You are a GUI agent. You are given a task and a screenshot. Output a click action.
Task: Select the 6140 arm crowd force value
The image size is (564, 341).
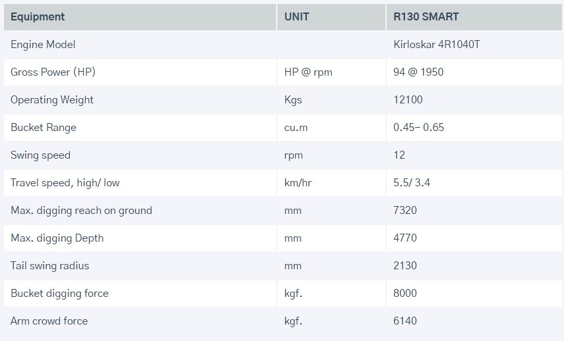(405, 321)
